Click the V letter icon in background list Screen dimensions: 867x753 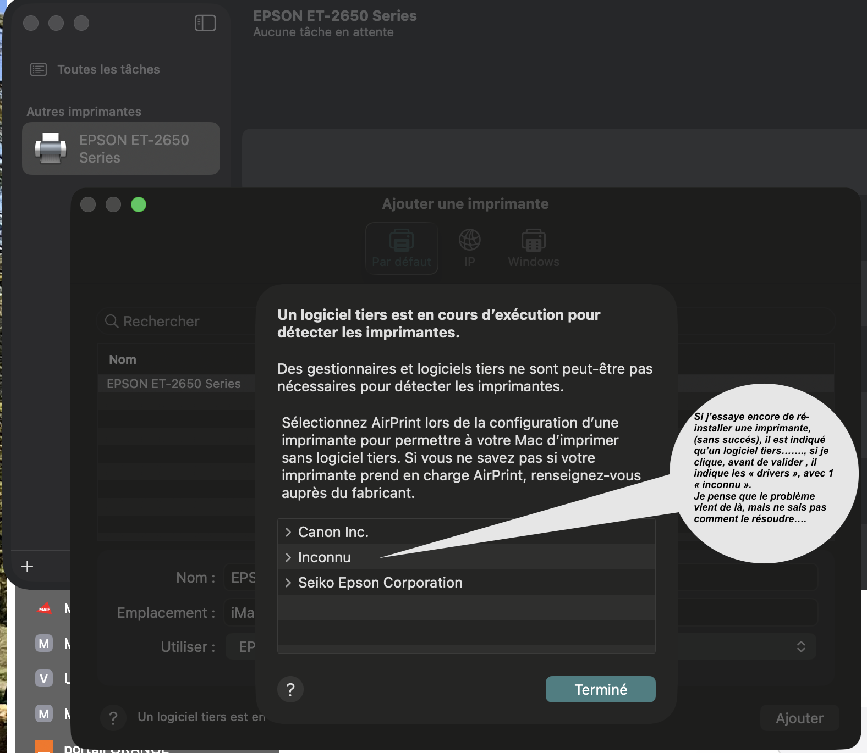[44, 678]
